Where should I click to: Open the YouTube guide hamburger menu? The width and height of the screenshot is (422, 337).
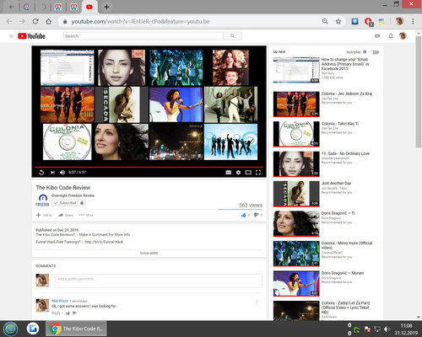coord(11,36)
